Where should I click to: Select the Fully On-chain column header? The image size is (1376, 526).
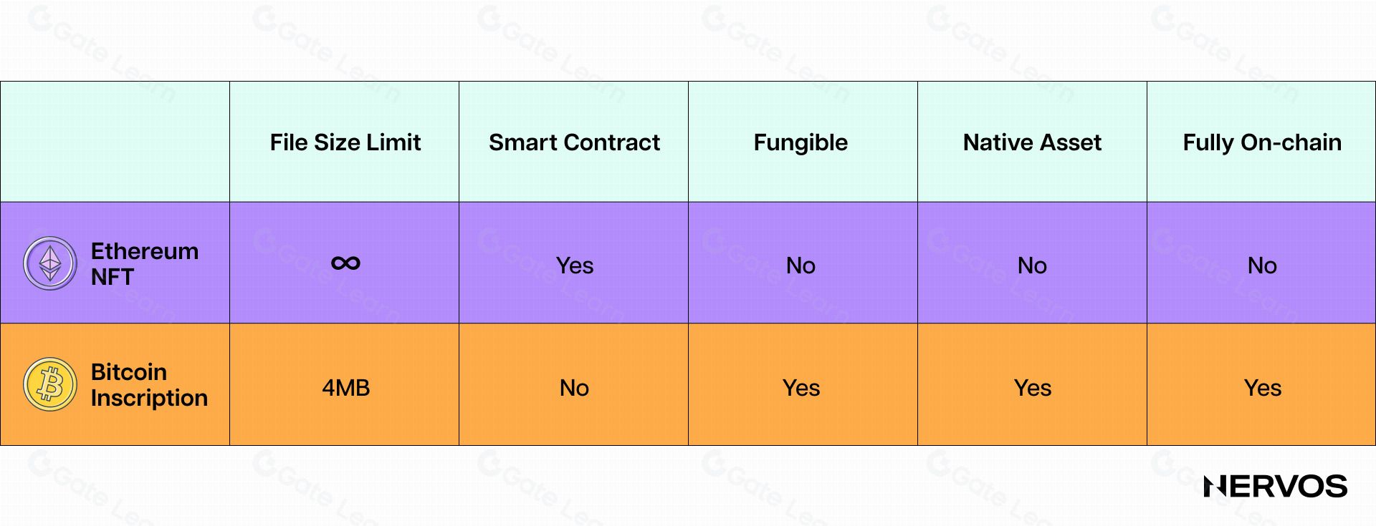[x=1262, y=142]
